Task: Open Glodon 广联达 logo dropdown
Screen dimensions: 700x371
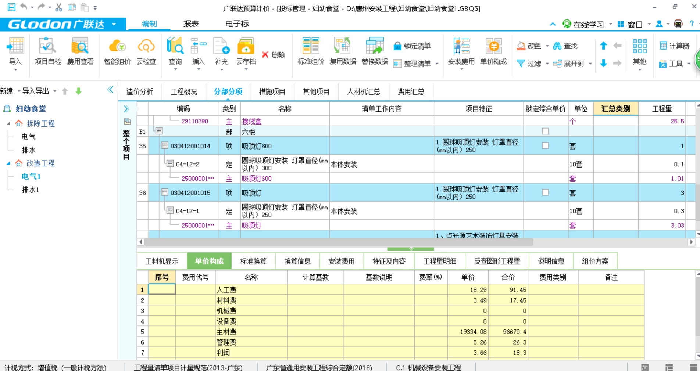Action: pyautogui.click(x=114, y=24)
